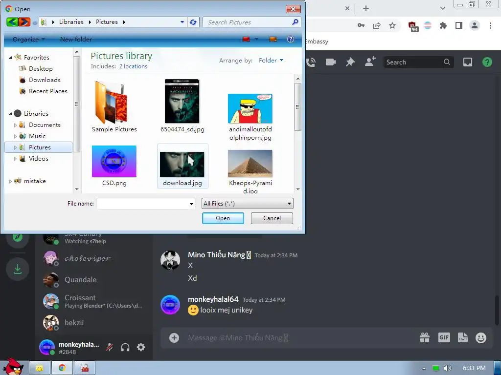Open Start menu angry bird icon

[13, 367]
